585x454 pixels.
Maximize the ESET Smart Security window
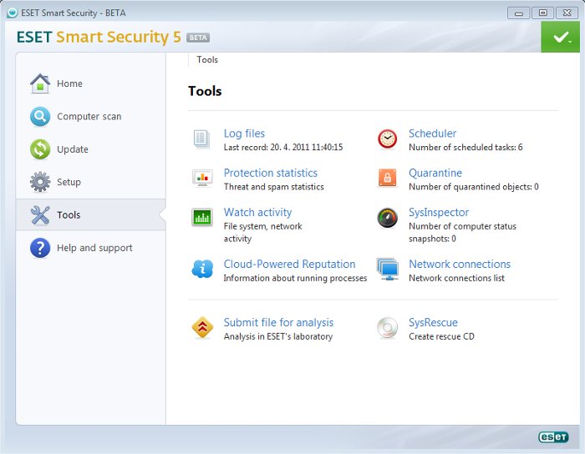pyautogui.click(x=542, y=13)
